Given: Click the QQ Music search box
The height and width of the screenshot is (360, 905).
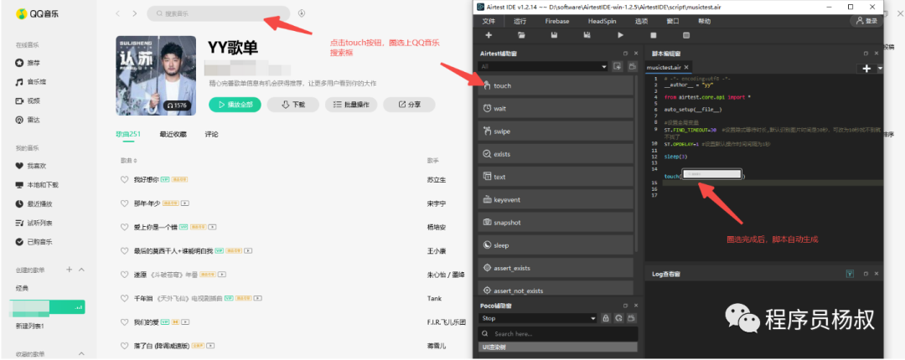Looking at the screenshot, I should click(x=219, y=13).
